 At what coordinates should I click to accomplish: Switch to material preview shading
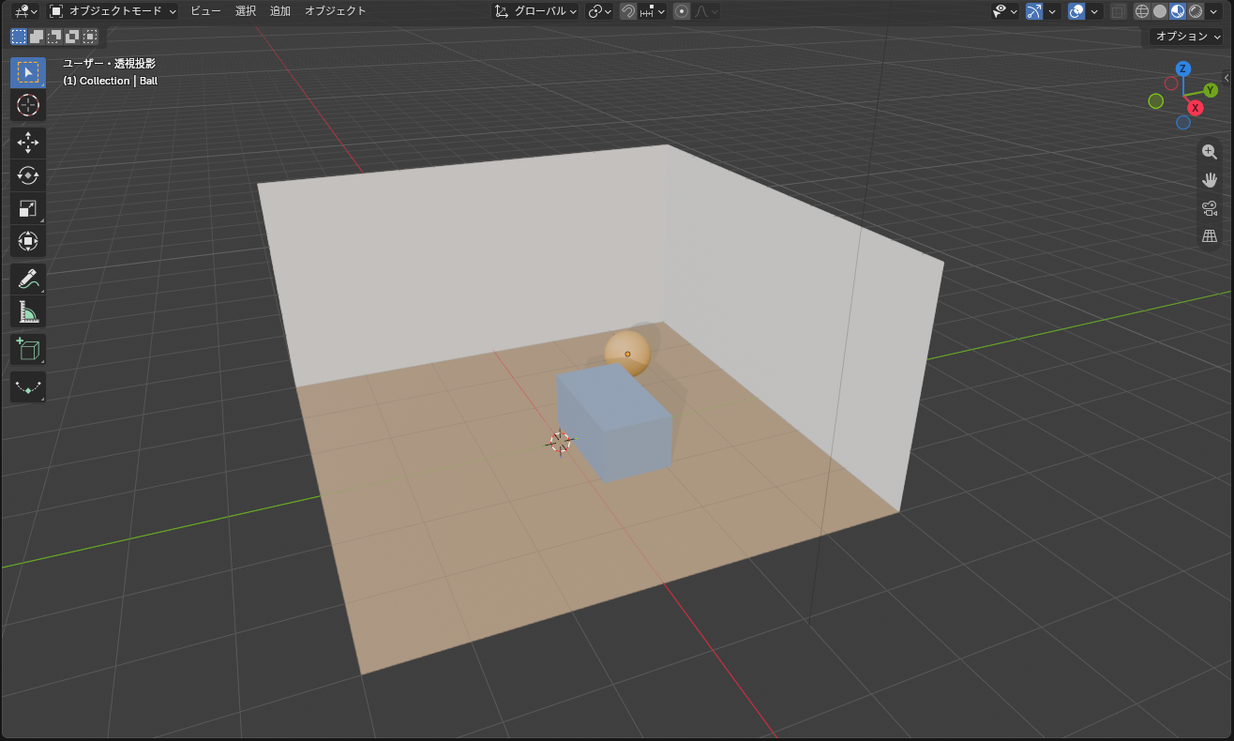(1178, 11)
